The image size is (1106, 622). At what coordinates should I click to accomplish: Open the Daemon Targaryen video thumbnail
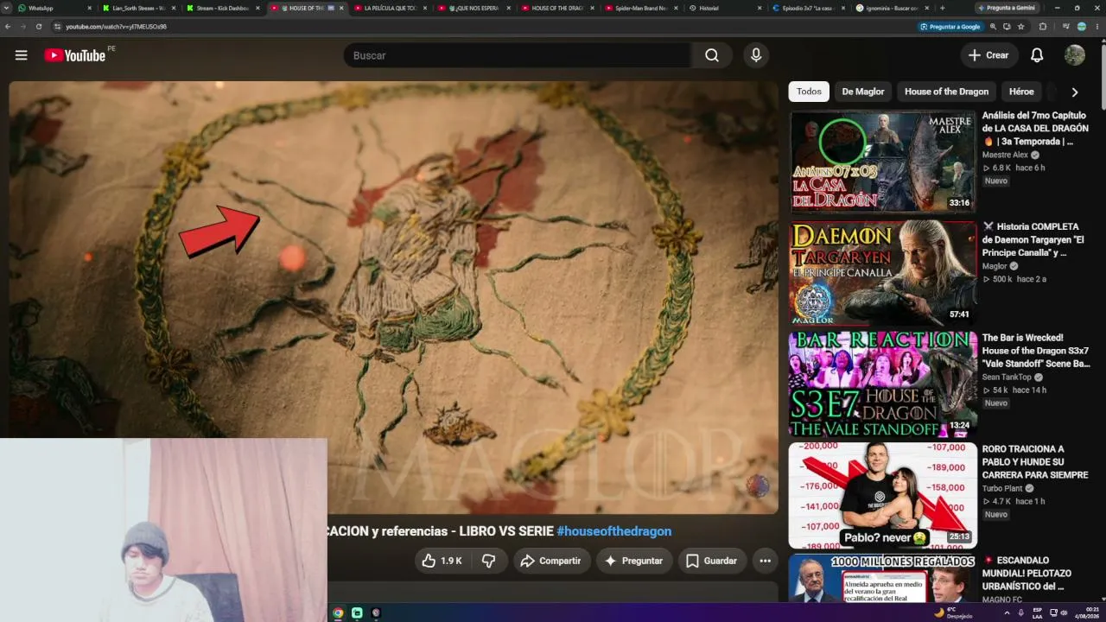pyautogui.click(x=882, y=272)
